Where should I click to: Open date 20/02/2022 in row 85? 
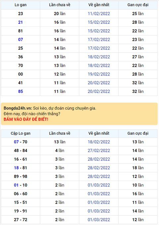click(99, 91)
